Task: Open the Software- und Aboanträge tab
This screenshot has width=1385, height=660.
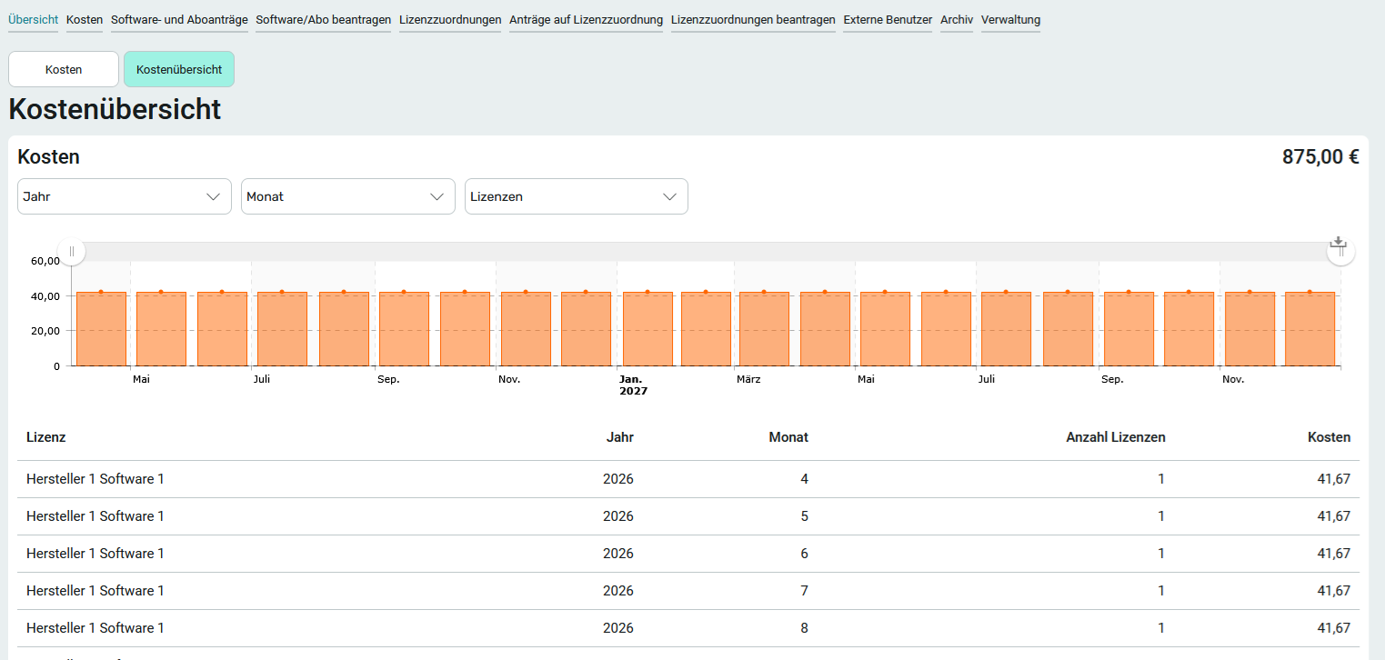Action: pyautogui.click(x=179, y=19)
